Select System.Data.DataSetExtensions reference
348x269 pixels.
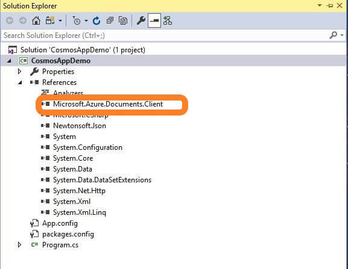pos(102,180)
